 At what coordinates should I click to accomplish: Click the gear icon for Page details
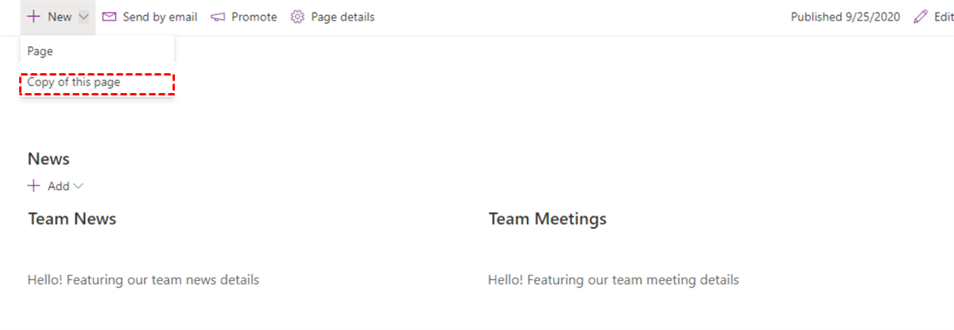pos(297,17)
